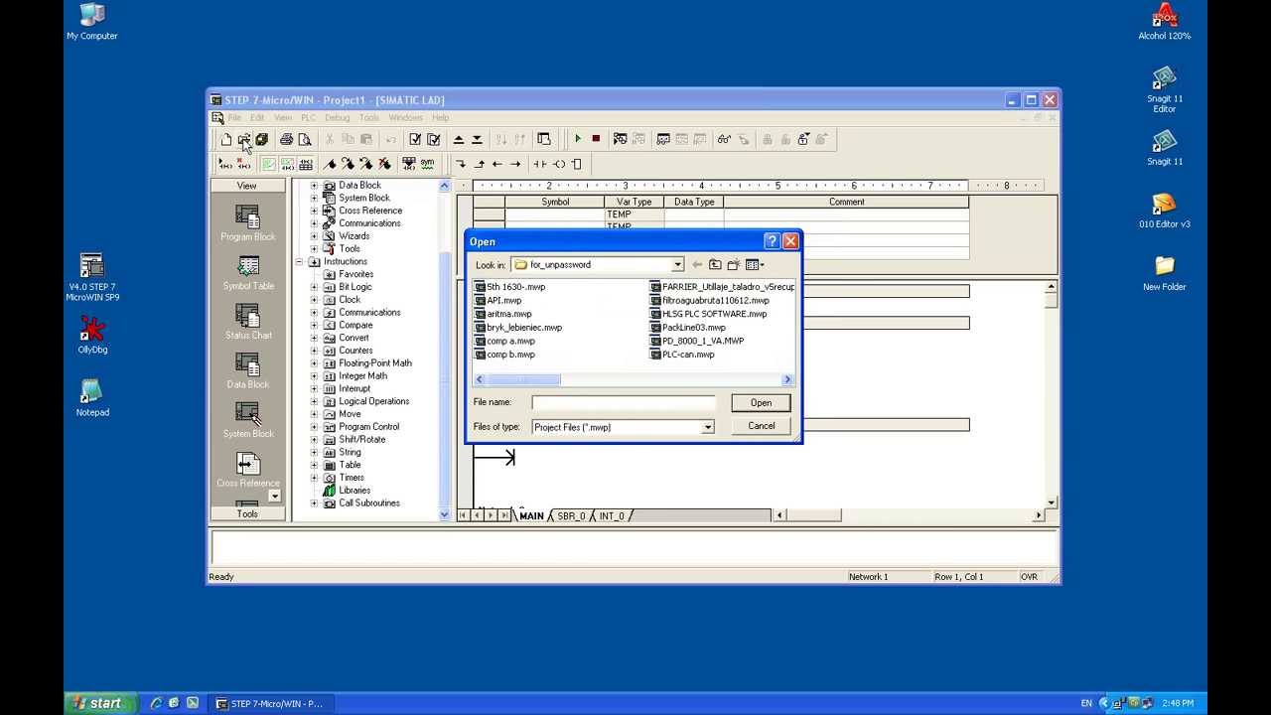Insert a contact using the toolbar icon

click(x=540, y=164)
